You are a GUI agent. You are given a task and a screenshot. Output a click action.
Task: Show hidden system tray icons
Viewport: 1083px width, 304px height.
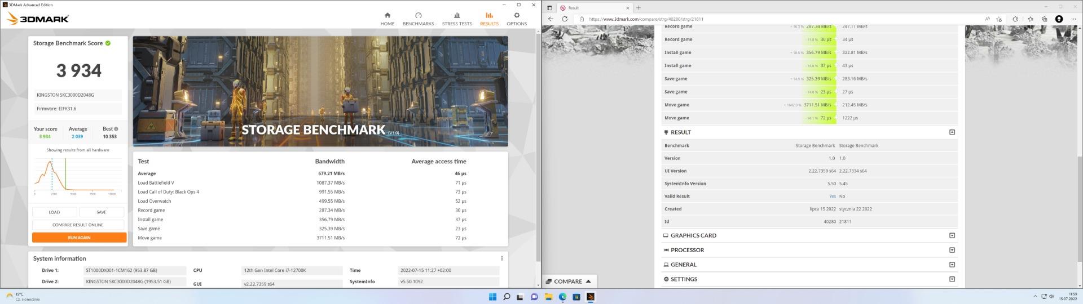point(1035,297)
